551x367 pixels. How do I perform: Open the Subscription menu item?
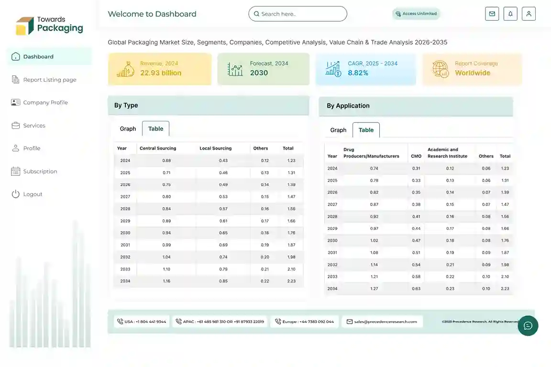[40, 172]
